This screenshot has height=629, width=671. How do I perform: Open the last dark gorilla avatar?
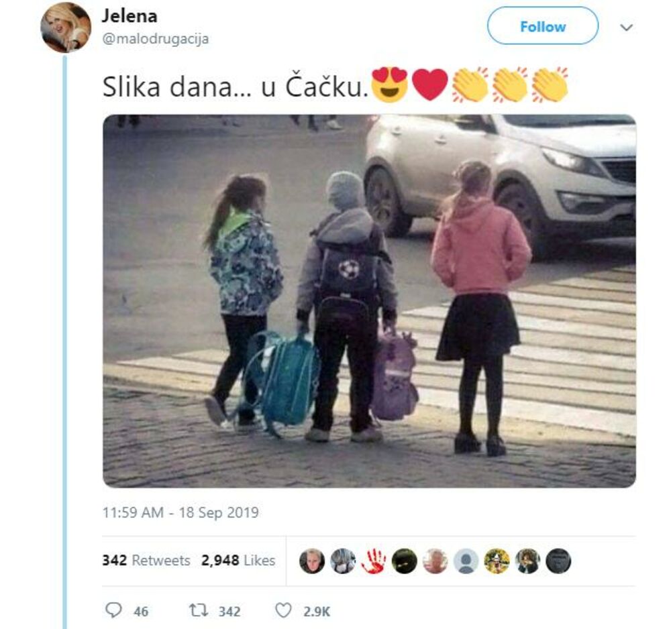tap(558, 561)
